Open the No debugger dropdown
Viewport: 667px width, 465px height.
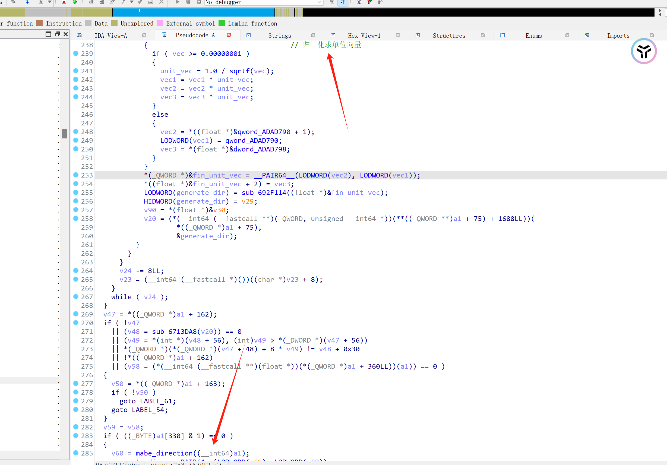pyautogui.click(x=319, y=2)
